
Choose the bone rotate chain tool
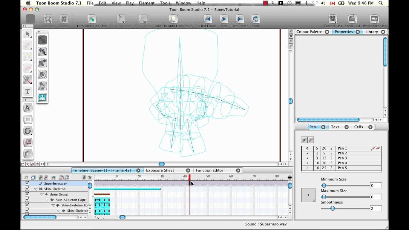point(42,86)
